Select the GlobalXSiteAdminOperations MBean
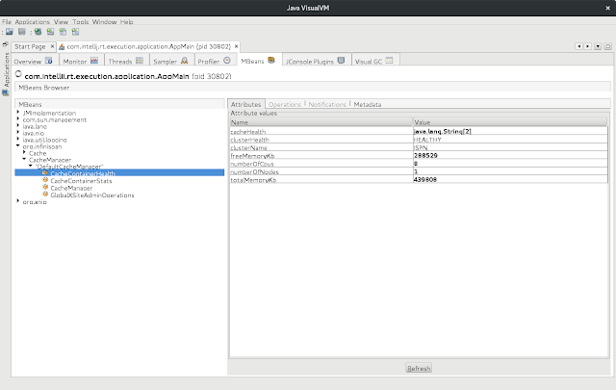 [92, 195]
